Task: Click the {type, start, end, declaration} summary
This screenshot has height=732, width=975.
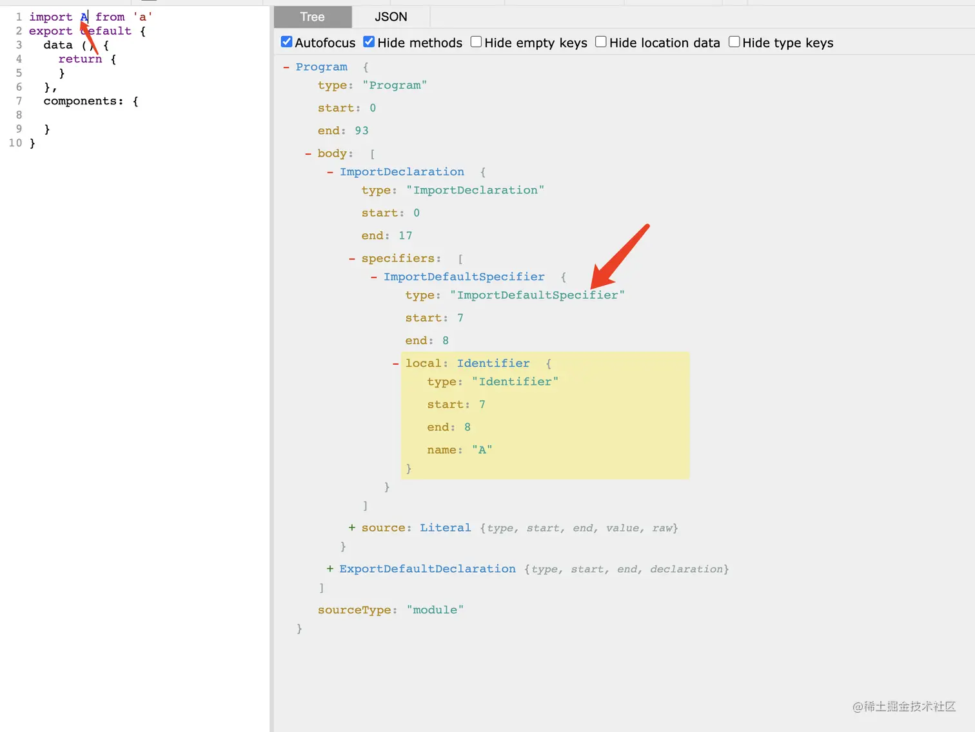Action: [x=627, y=570]
